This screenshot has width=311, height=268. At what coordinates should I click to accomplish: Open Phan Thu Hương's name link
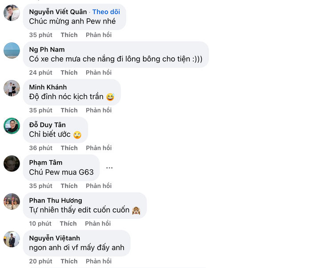click(56, 200)
